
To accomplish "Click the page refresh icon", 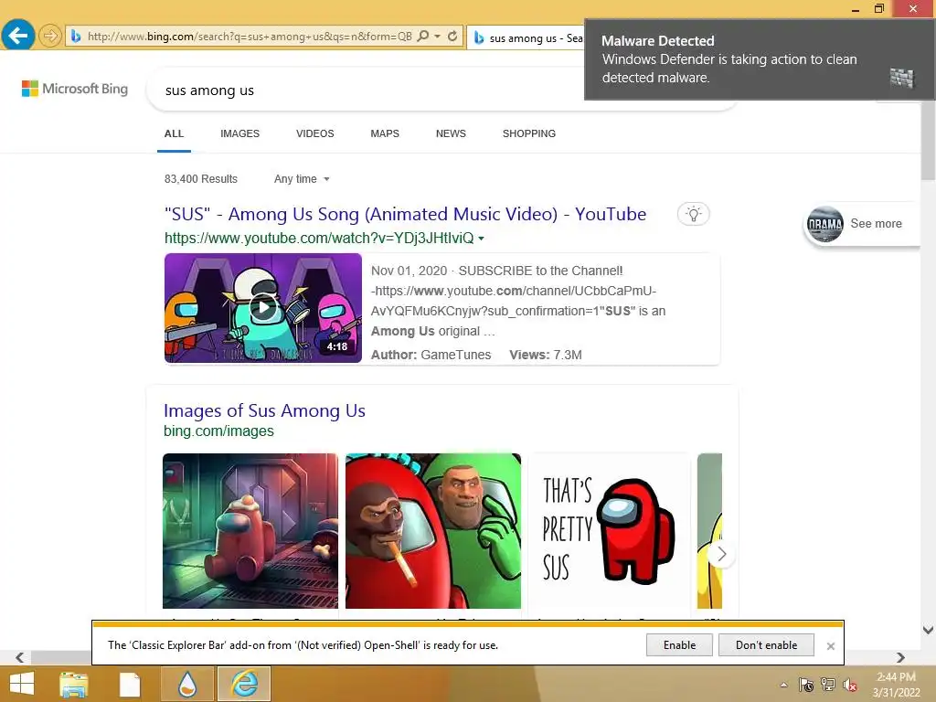I will (452, 36).
